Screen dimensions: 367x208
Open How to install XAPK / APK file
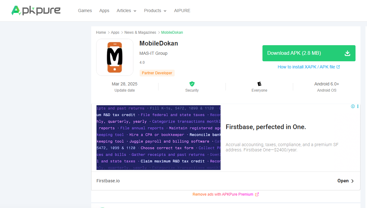click(309, 67)
